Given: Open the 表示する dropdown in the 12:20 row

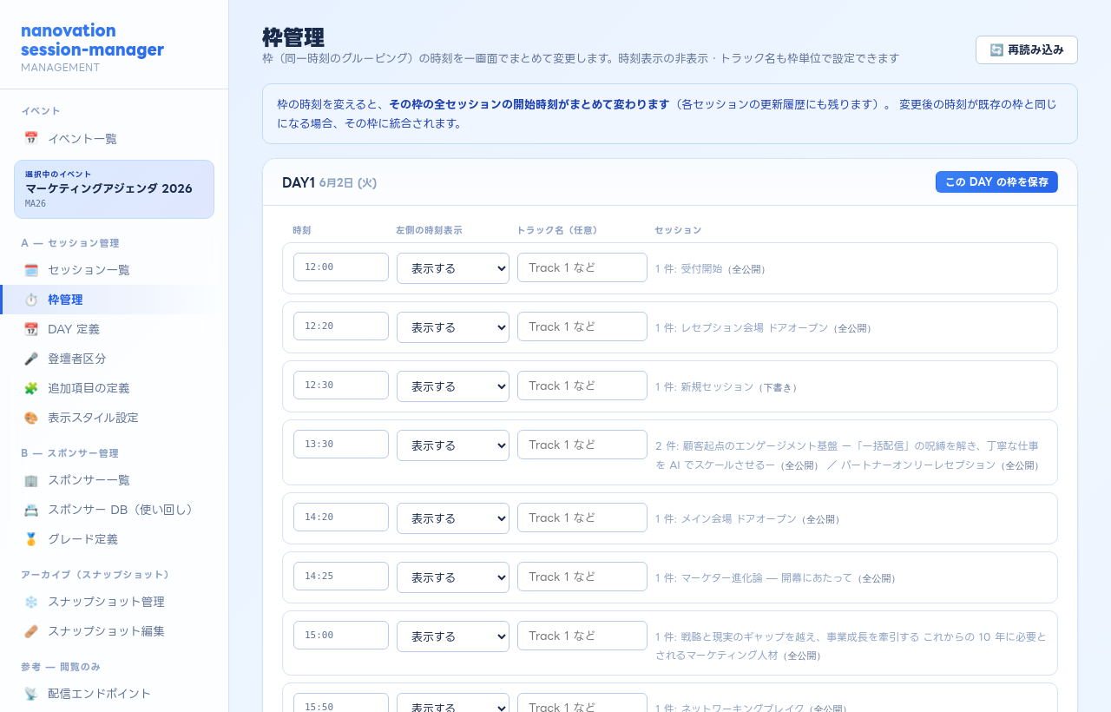Looking at the screenshot, I should click(x=453, y=327).
